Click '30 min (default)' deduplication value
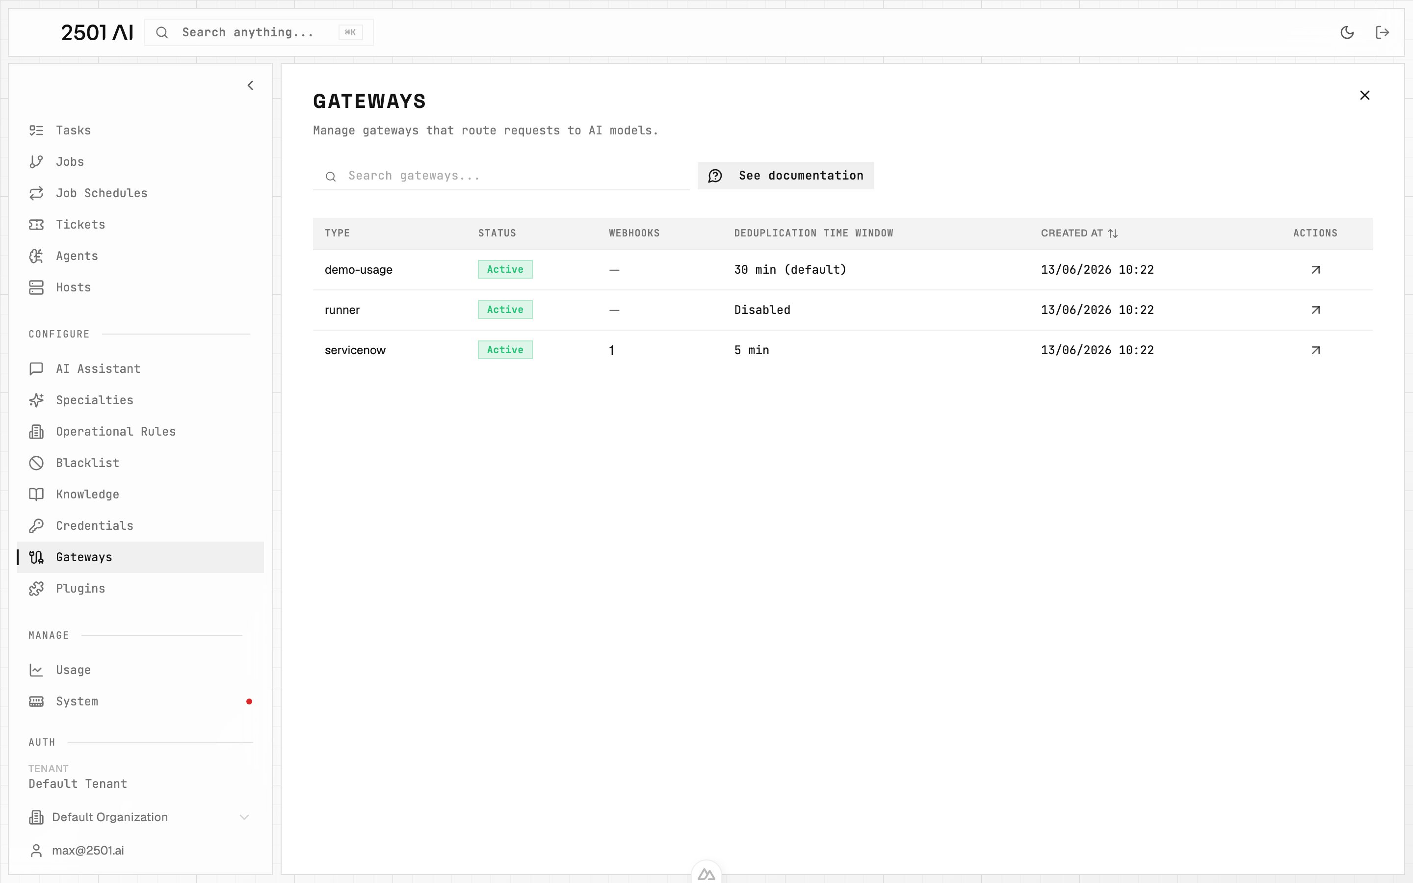Screen dimensions: 1413x883 point(790,270)
